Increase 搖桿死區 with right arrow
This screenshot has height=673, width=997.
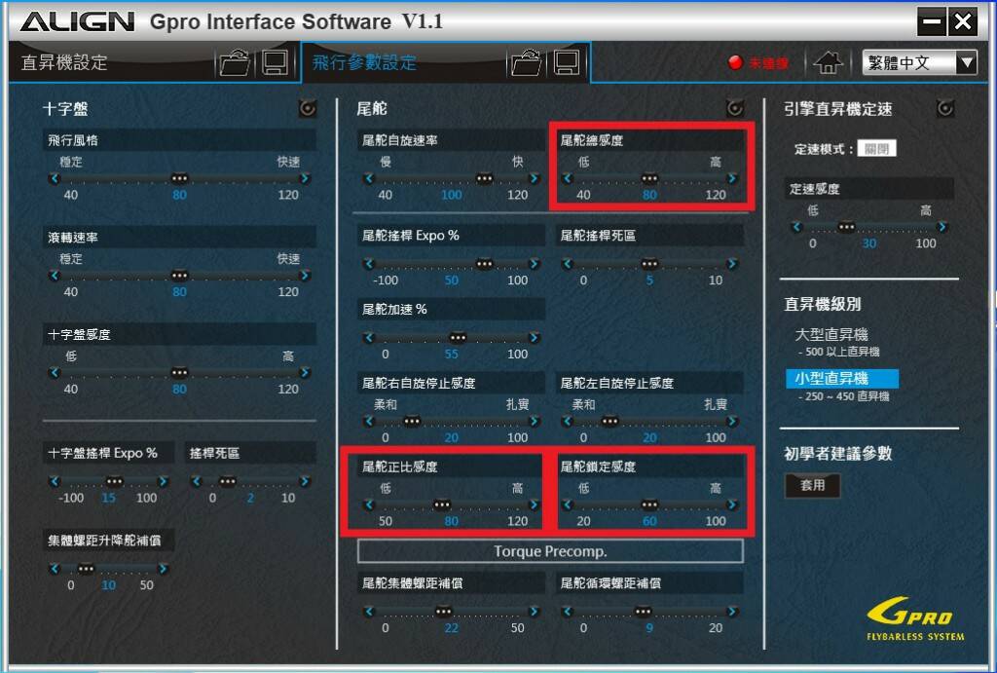(305, 481)
